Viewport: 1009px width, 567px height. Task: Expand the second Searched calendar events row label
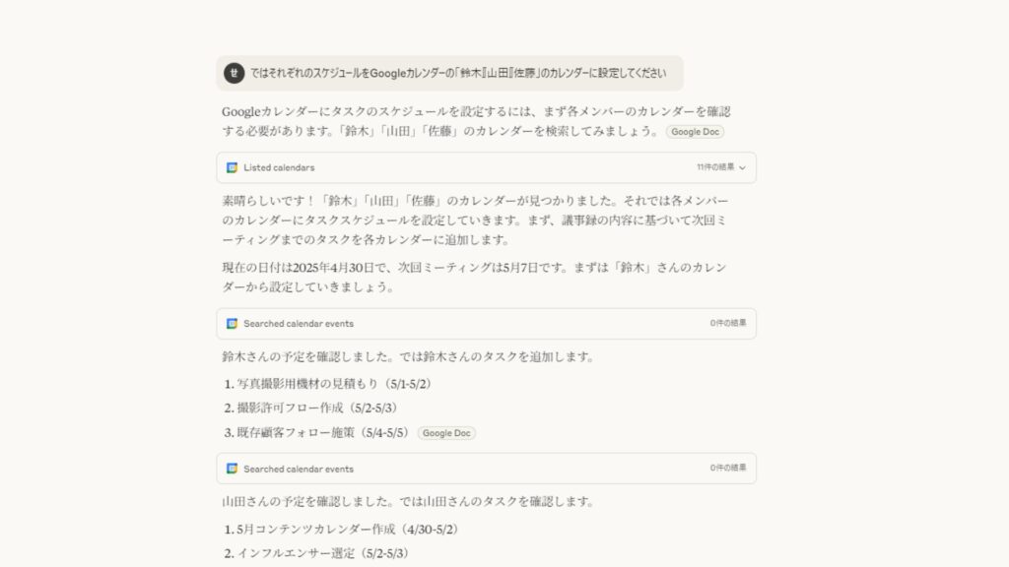(299, 469)
